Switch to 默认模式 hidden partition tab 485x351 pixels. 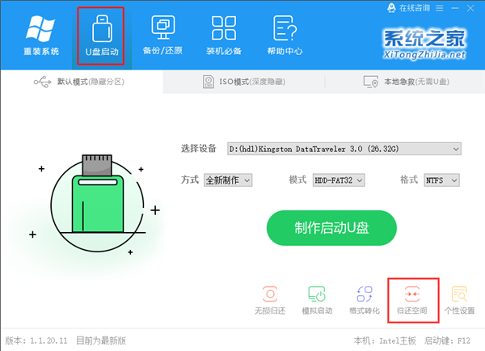pos(82,82)
